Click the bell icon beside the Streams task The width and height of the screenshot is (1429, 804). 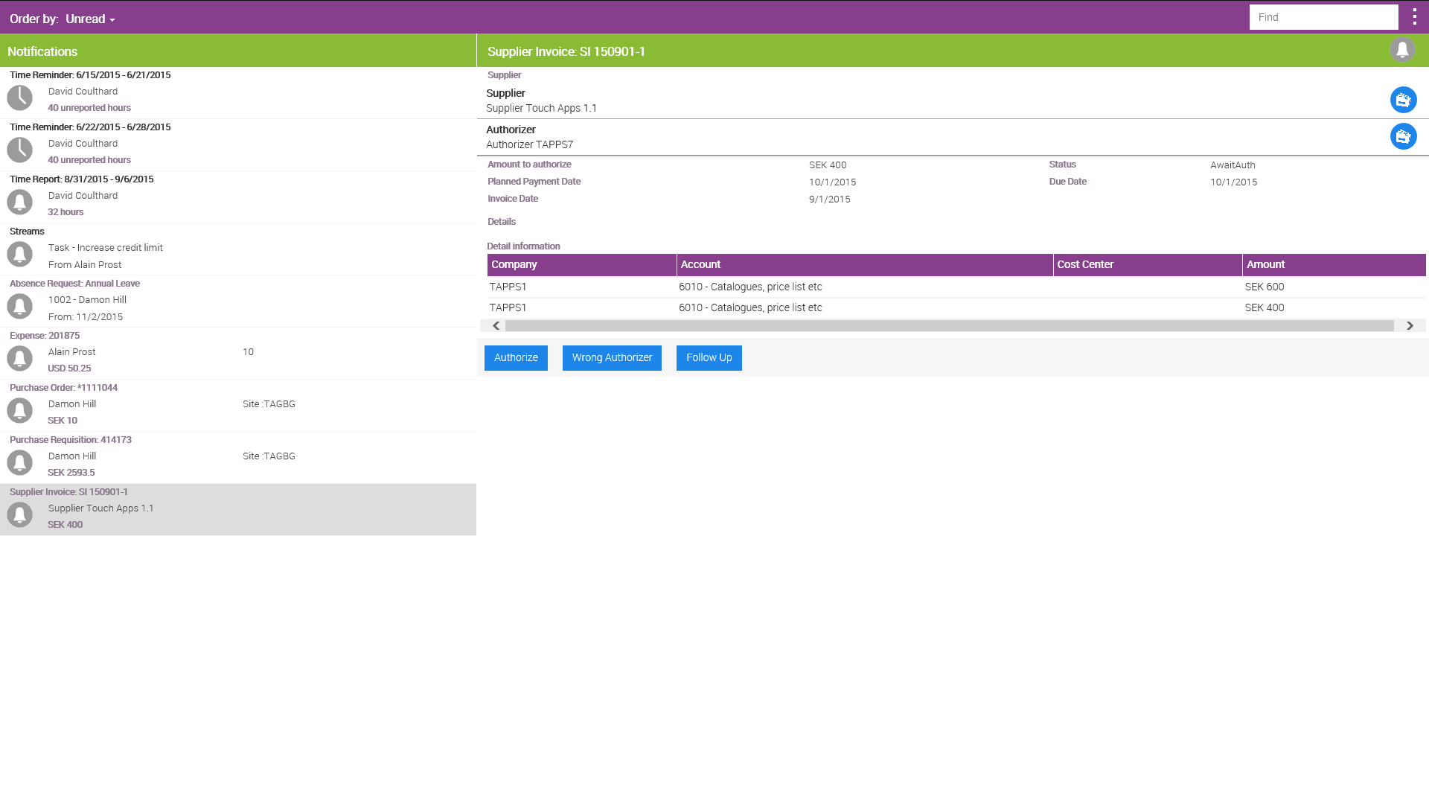20,254
